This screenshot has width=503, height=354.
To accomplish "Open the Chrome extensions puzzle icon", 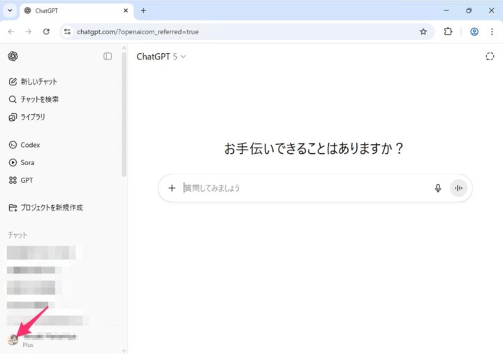I will pos(448,31).
